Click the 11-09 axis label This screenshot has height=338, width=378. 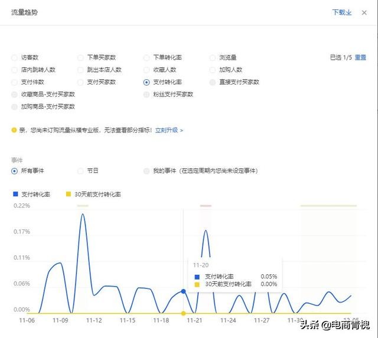(x=60, y=320)
